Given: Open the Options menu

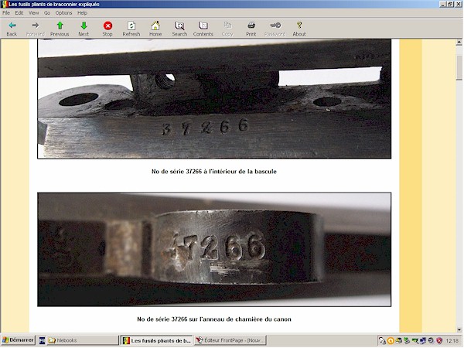Looking at the screenshot, I should pyautogui.click(x=63, y=12).
